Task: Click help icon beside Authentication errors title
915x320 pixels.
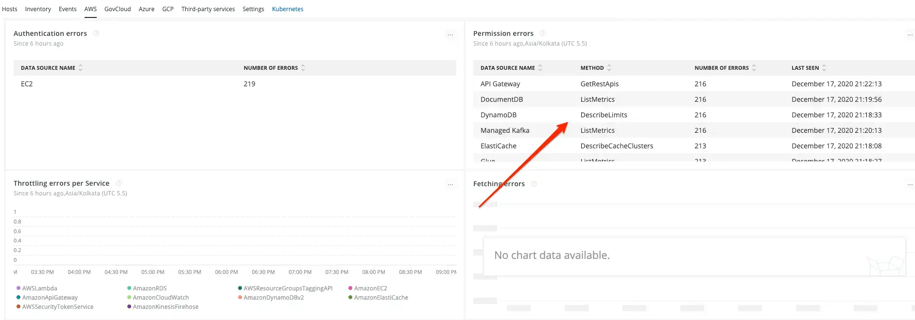Action: point(96,33)
